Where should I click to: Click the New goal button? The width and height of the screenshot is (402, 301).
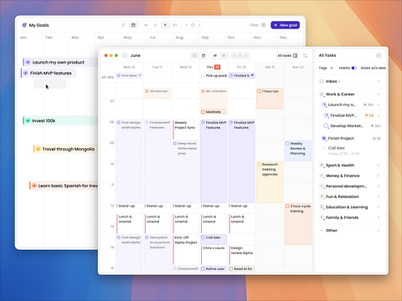click(x=286, y=25)
